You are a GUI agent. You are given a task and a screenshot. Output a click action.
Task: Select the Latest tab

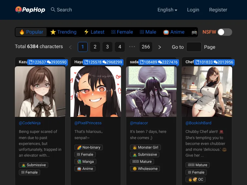(94, 32)
